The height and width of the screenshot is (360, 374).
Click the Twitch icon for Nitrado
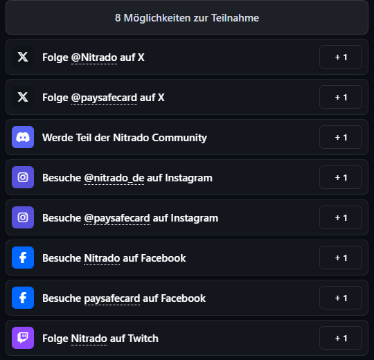click(23, 338)
